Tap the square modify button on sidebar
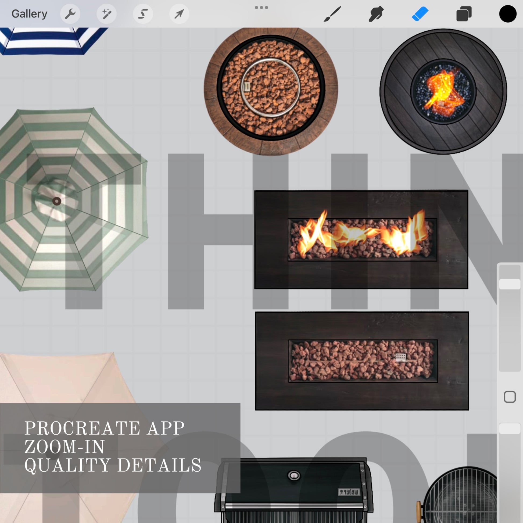Image resolution: width=523 pixels, height=523 pixels. point(510,397)
